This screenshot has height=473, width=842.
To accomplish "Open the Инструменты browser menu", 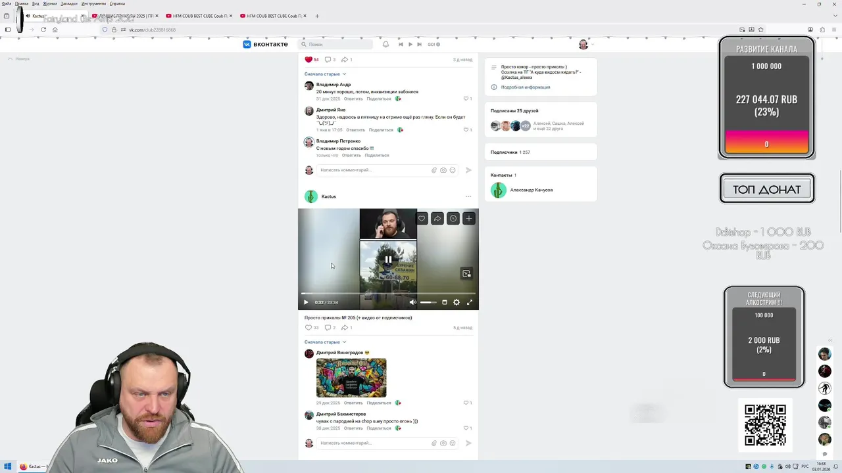I will click(94, 3).
